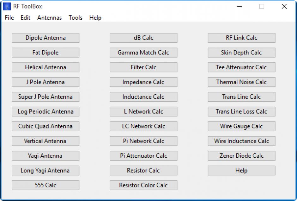Viewport: 297px width, 201px height.
Task: Click the Zener Diode Calc button
Action: pyautogui.click(x=241, y=156)
